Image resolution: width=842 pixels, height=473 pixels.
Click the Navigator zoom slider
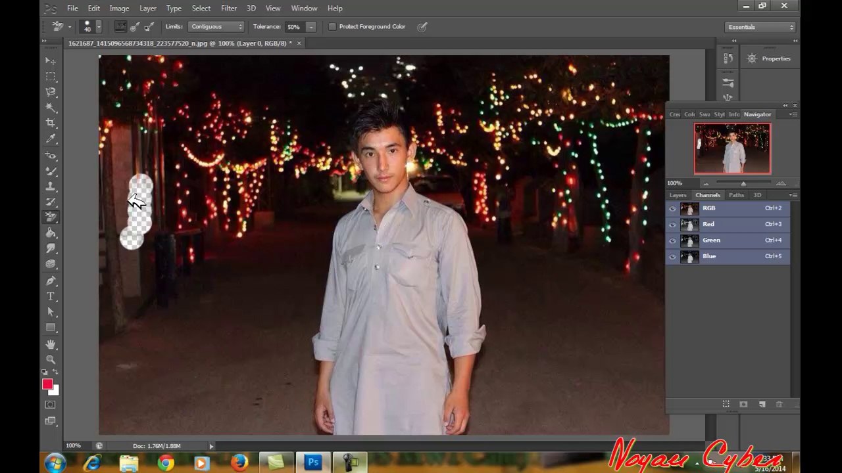point(743,183)
